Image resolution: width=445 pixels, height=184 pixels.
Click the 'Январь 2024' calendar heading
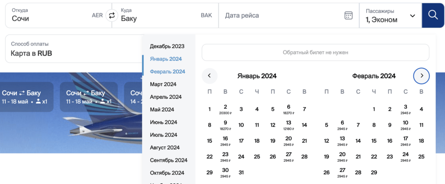point(257,76)
